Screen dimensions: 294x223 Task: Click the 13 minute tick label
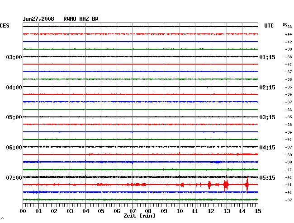227,211
